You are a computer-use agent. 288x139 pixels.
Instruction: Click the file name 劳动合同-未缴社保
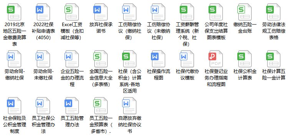click(x=43, y=74)
